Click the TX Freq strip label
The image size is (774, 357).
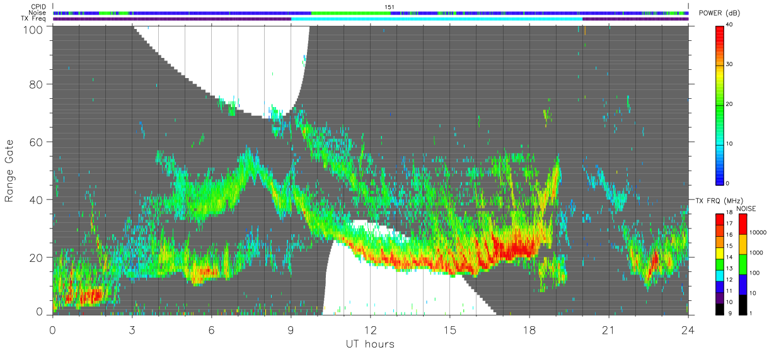coord(33,19)
